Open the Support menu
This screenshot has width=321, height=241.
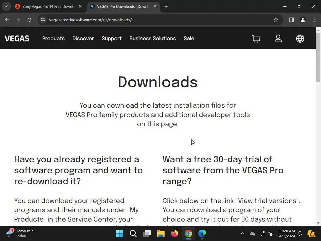click(112, 39)
